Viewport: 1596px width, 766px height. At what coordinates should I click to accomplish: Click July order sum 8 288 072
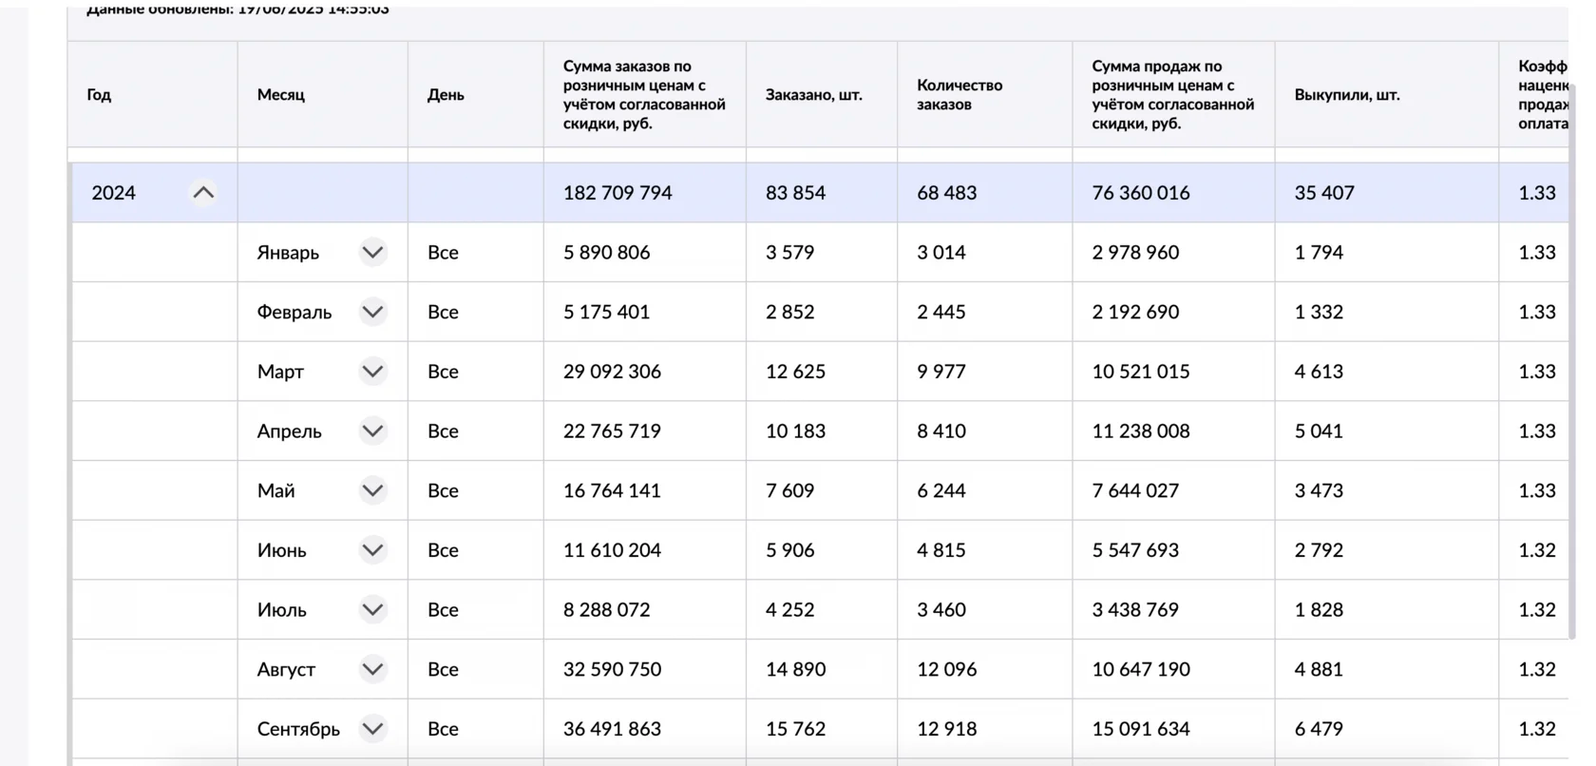(x=606, y=610)
